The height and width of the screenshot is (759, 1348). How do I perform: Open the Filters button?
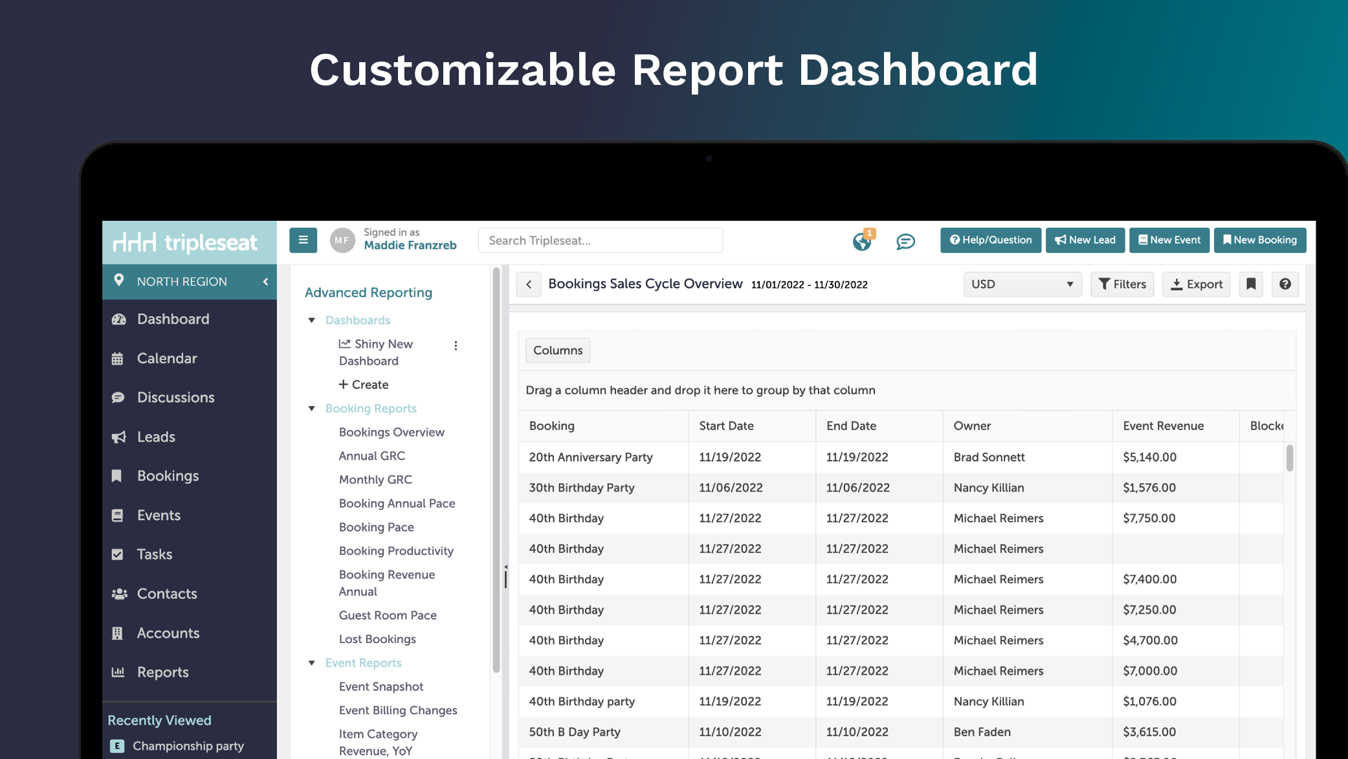[1121, 284]
